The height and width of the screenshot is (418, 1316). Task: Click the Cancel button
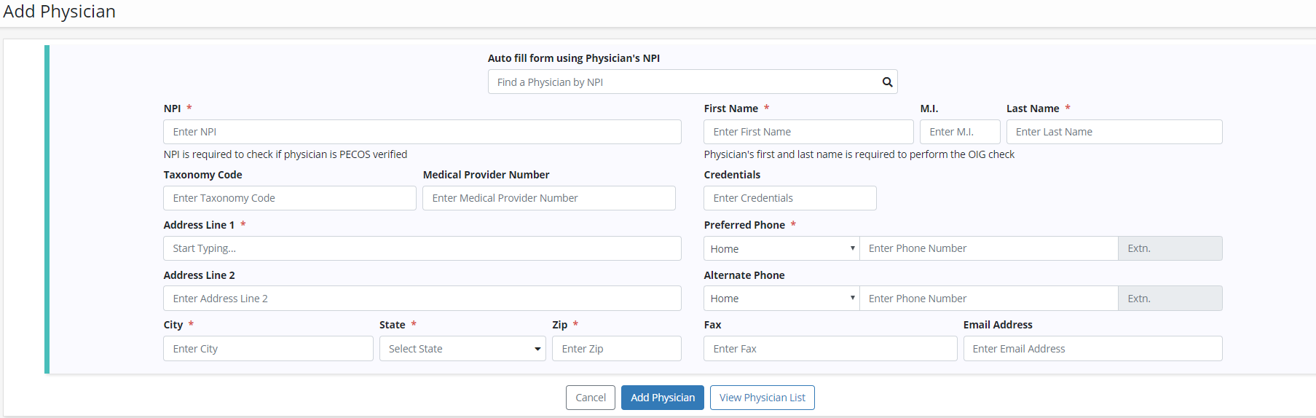590,398
